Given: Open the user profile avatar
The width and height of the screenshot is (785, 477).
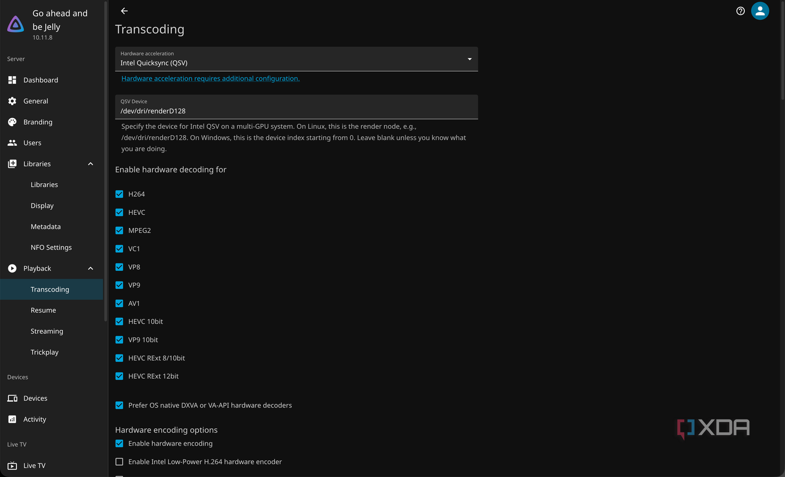Looking at the screenshot, I should pos(760,11).
